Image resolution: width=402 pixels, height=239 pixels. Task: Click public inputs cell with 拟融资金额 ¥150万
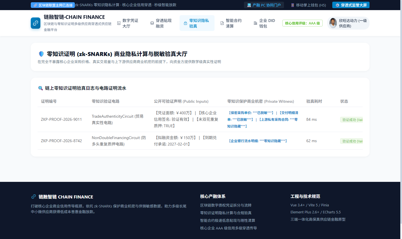coord(187,141)
